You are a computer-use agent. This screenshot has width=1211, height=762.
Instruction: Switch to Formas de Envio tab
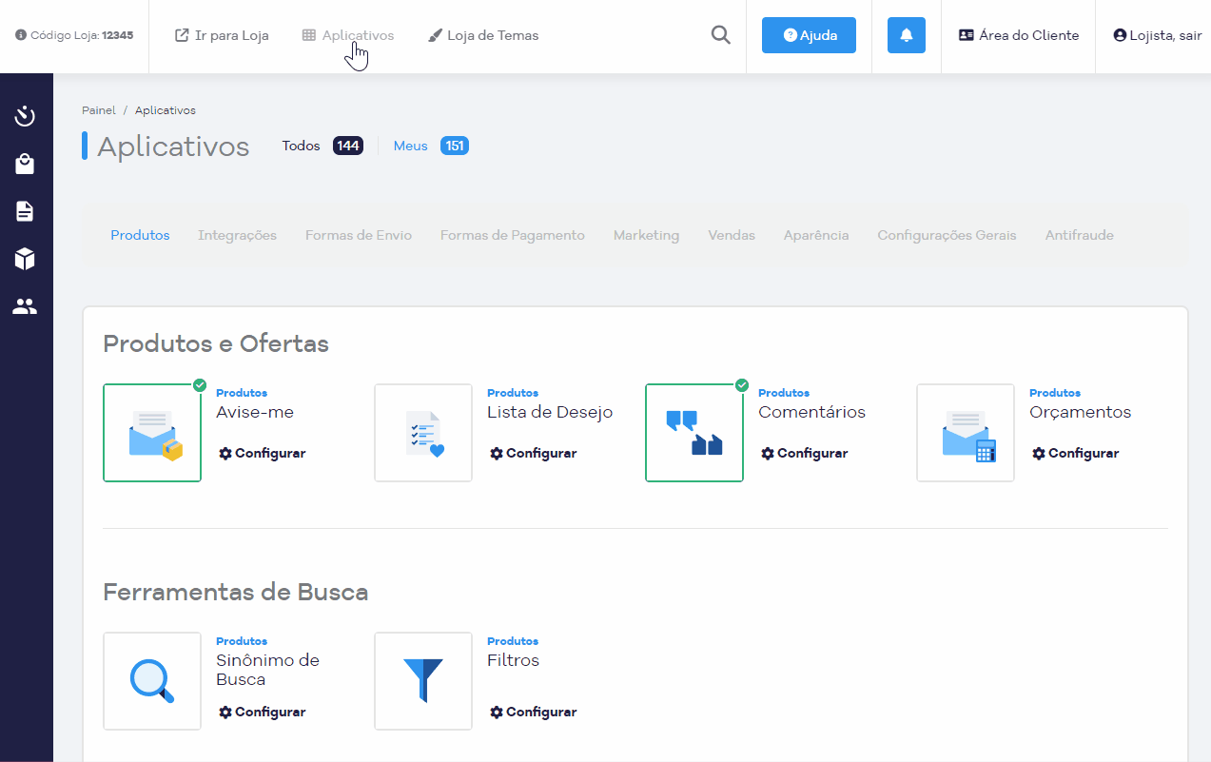pos(359,235)
